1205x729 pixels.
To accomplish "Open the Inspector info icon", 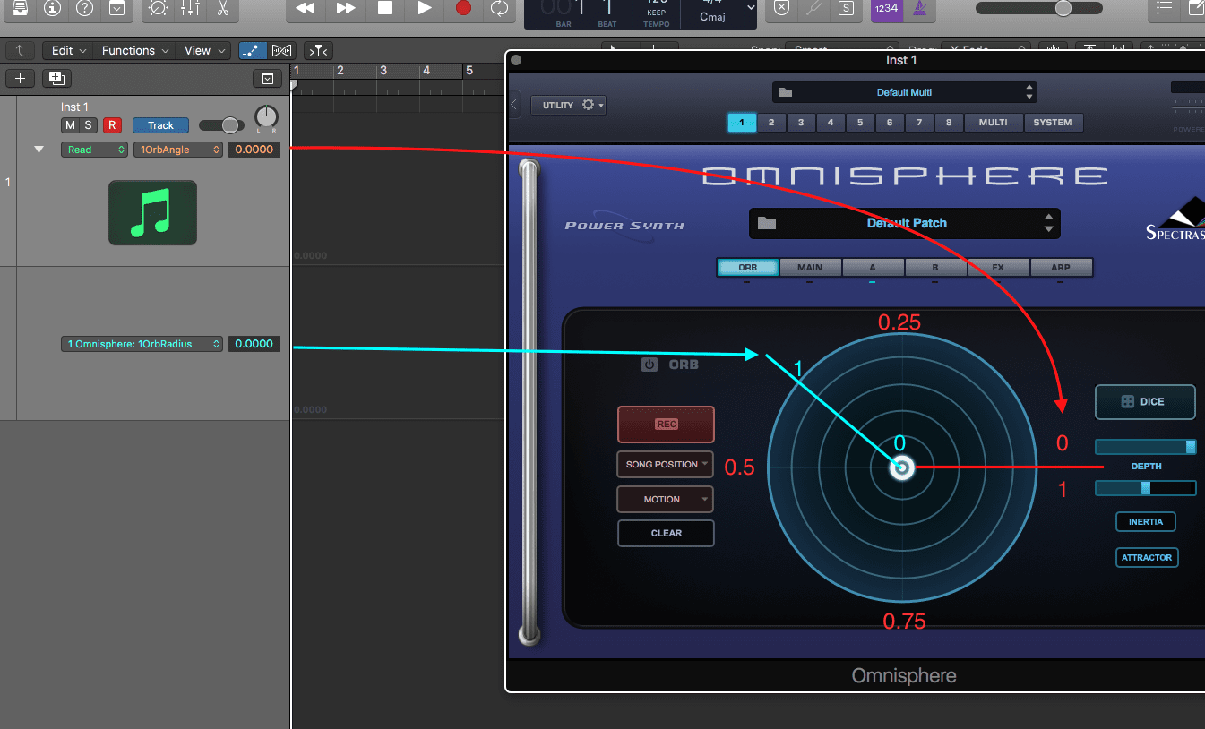I will coord(52,9).
